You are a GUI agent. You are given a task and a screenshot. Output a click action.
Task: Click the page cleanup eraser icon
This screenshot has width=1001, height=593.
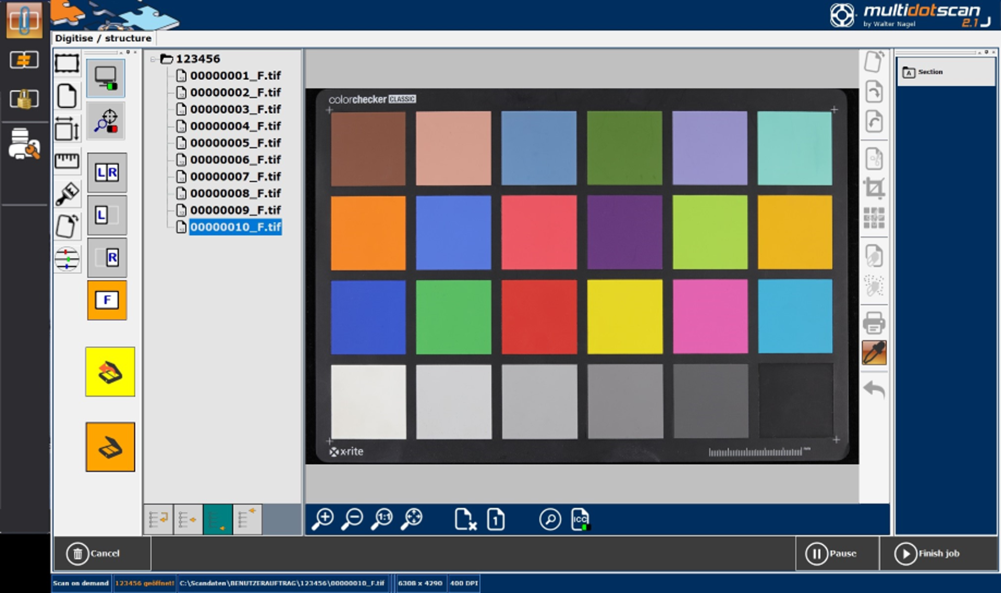[874, 256]
